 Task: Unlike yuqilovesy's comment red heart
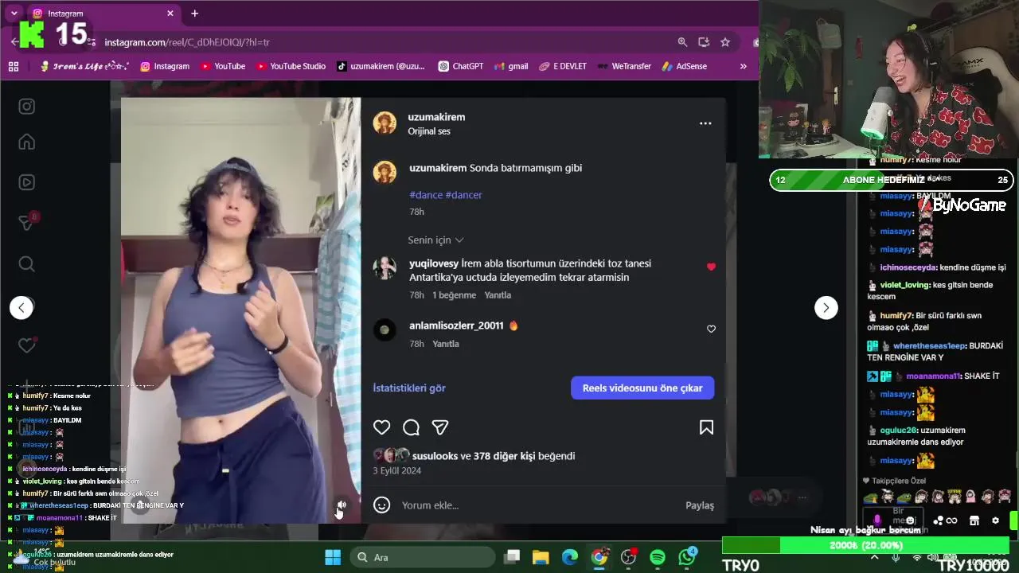pos(711,267)
